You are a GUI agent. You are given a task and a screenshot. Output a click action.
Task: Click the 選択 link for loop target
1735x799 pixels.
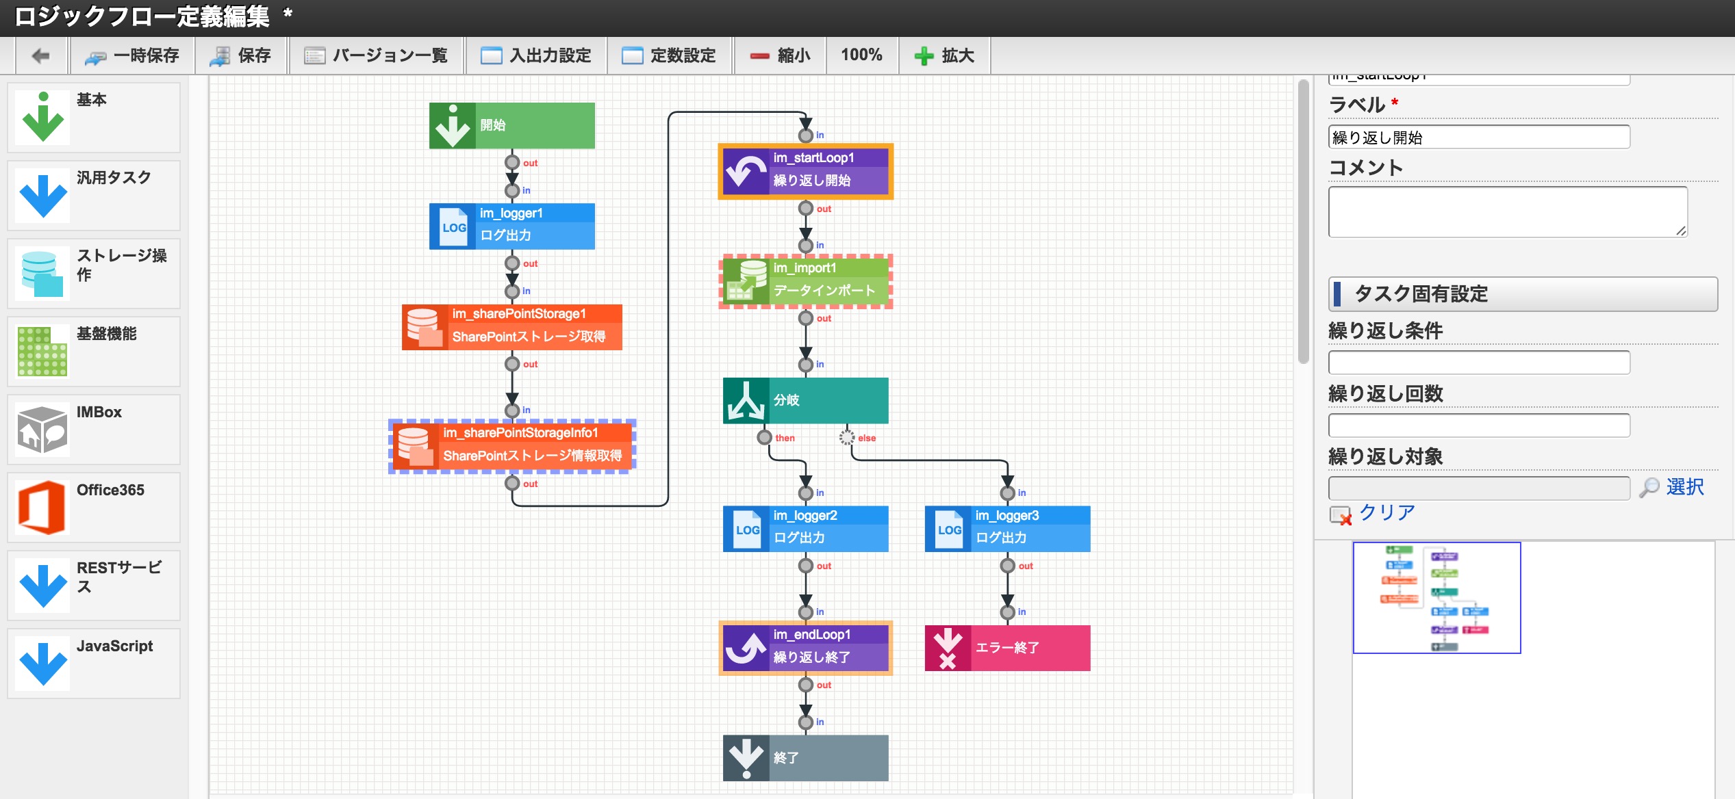[1684, 487]
